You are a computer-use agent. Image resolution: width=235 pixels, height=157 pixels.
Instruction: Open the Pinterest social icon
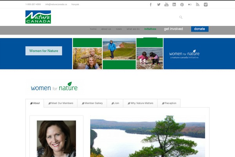(x=182, y=5)
